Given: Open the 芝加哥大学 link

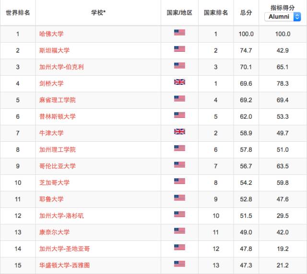Looking at the screenshot, I should (x=54, y=183).
